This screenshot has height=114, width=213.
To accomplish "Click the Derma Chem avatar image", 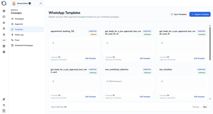I will coord(14,3).
